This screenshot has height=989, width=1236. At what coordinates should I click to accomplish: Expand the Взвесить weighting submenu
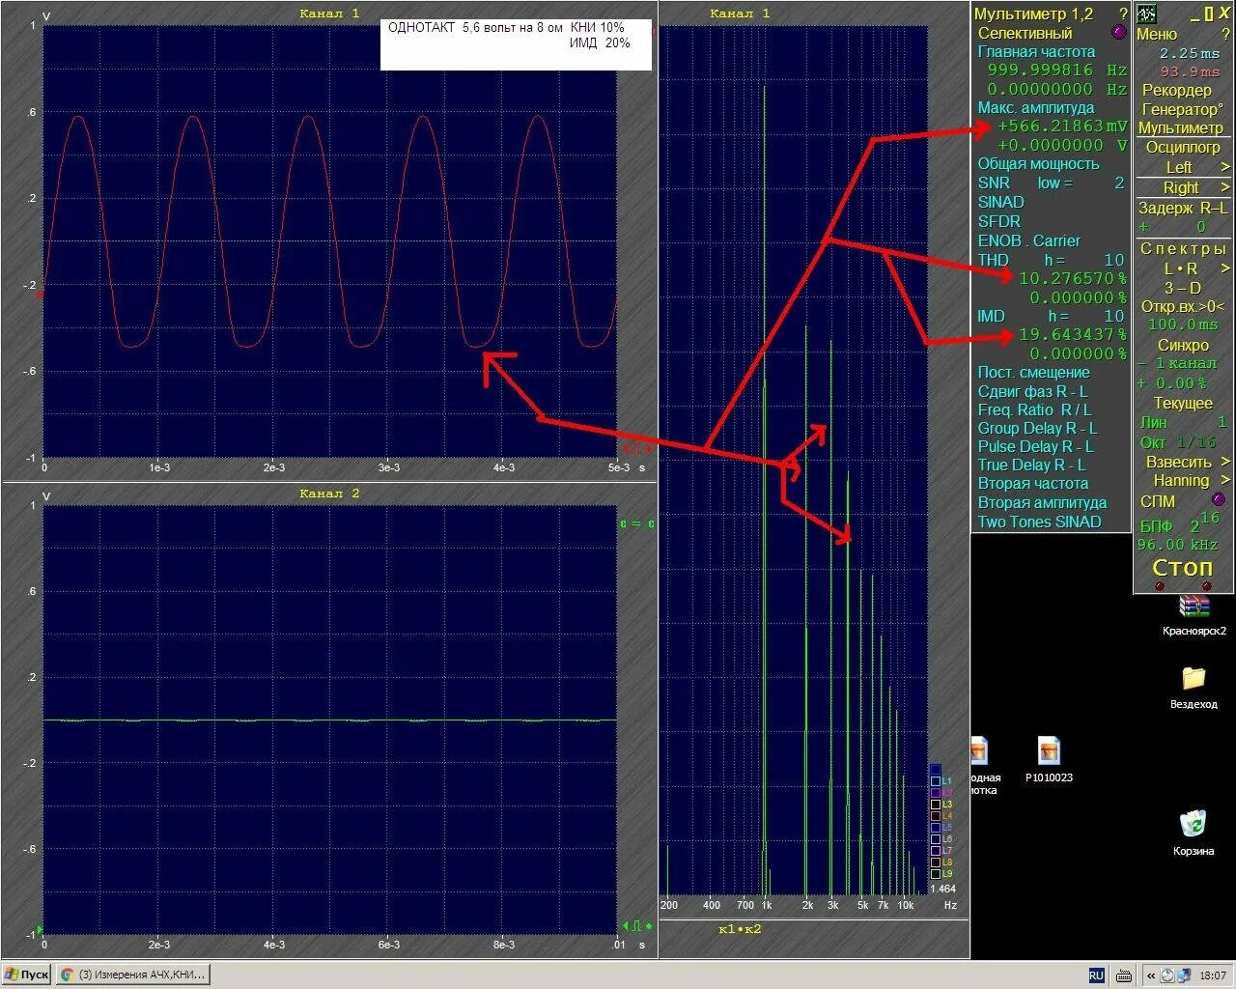[1225, 462]
